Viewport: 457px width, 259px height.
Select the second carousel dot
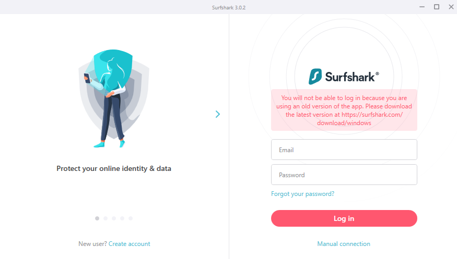pos(106,218)
